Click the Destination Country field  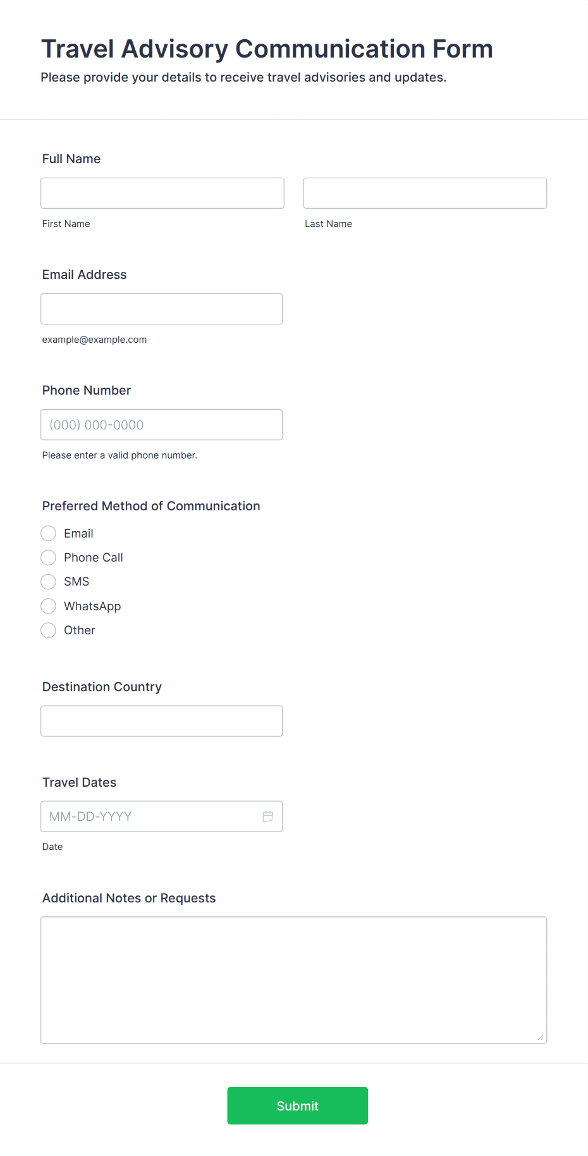point(161,721)
